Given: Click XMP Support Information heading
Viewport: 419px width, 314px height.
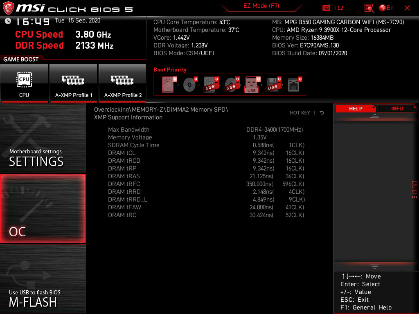Looking at the screenshot, I should (x=128, y=117).
